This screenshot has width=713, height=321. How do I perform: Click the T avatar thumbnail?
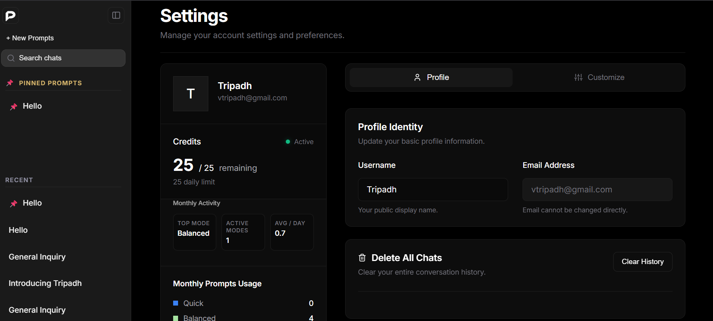click(191, 94)
